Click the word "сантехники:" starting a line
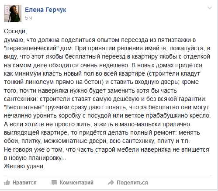Screen dimensions: 218x191 coord(21,99)
